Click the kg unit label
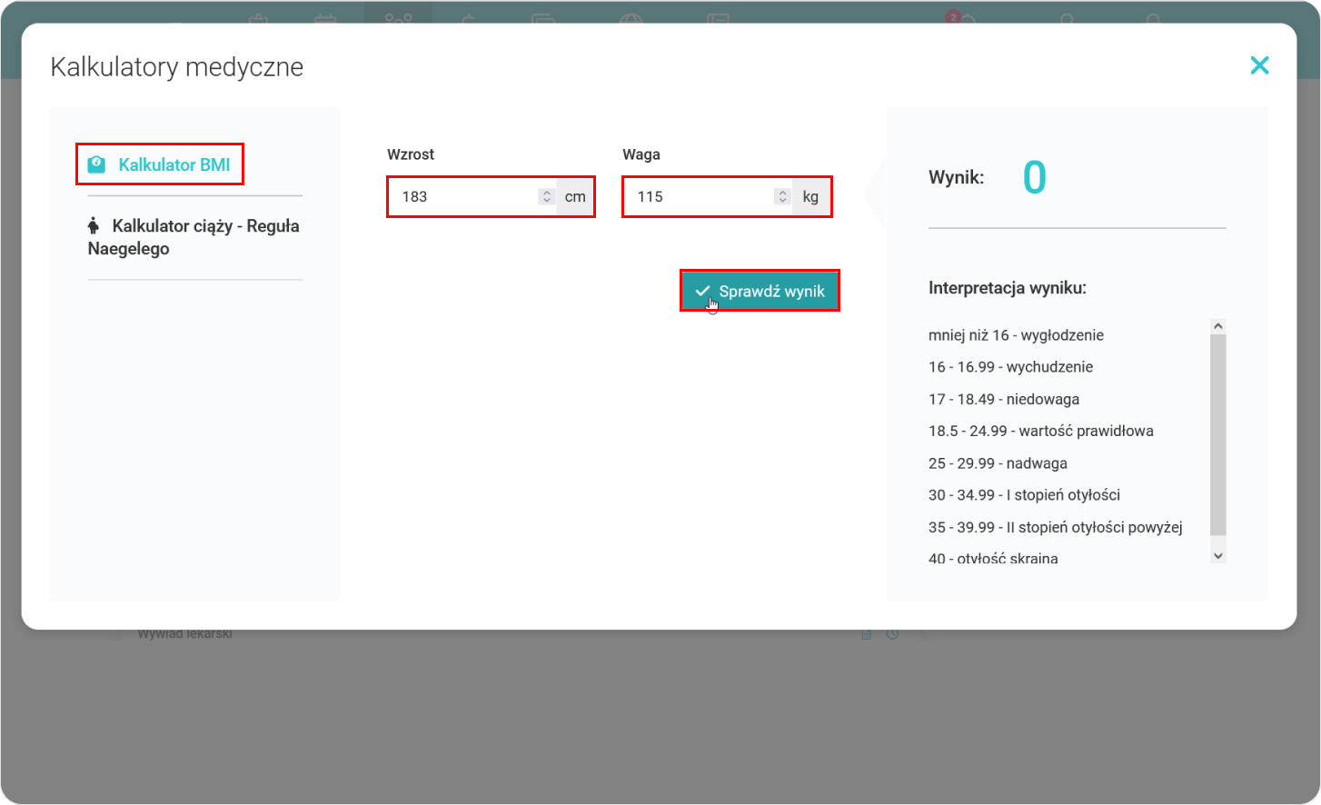1321x805 pixels. pos(810,196)
